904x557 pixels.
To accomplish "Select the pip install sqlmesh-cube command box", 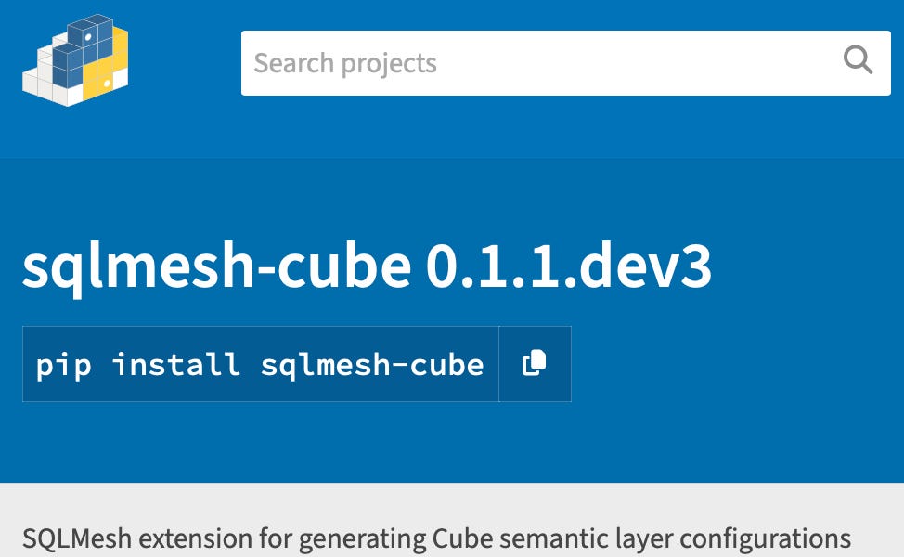I will point(260,363).
